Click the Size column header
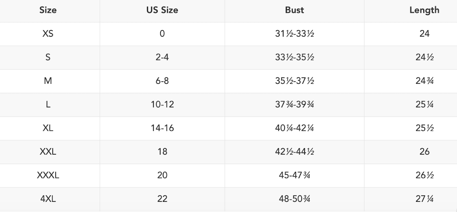The image size is (457, 212). [x=48, y=11]
